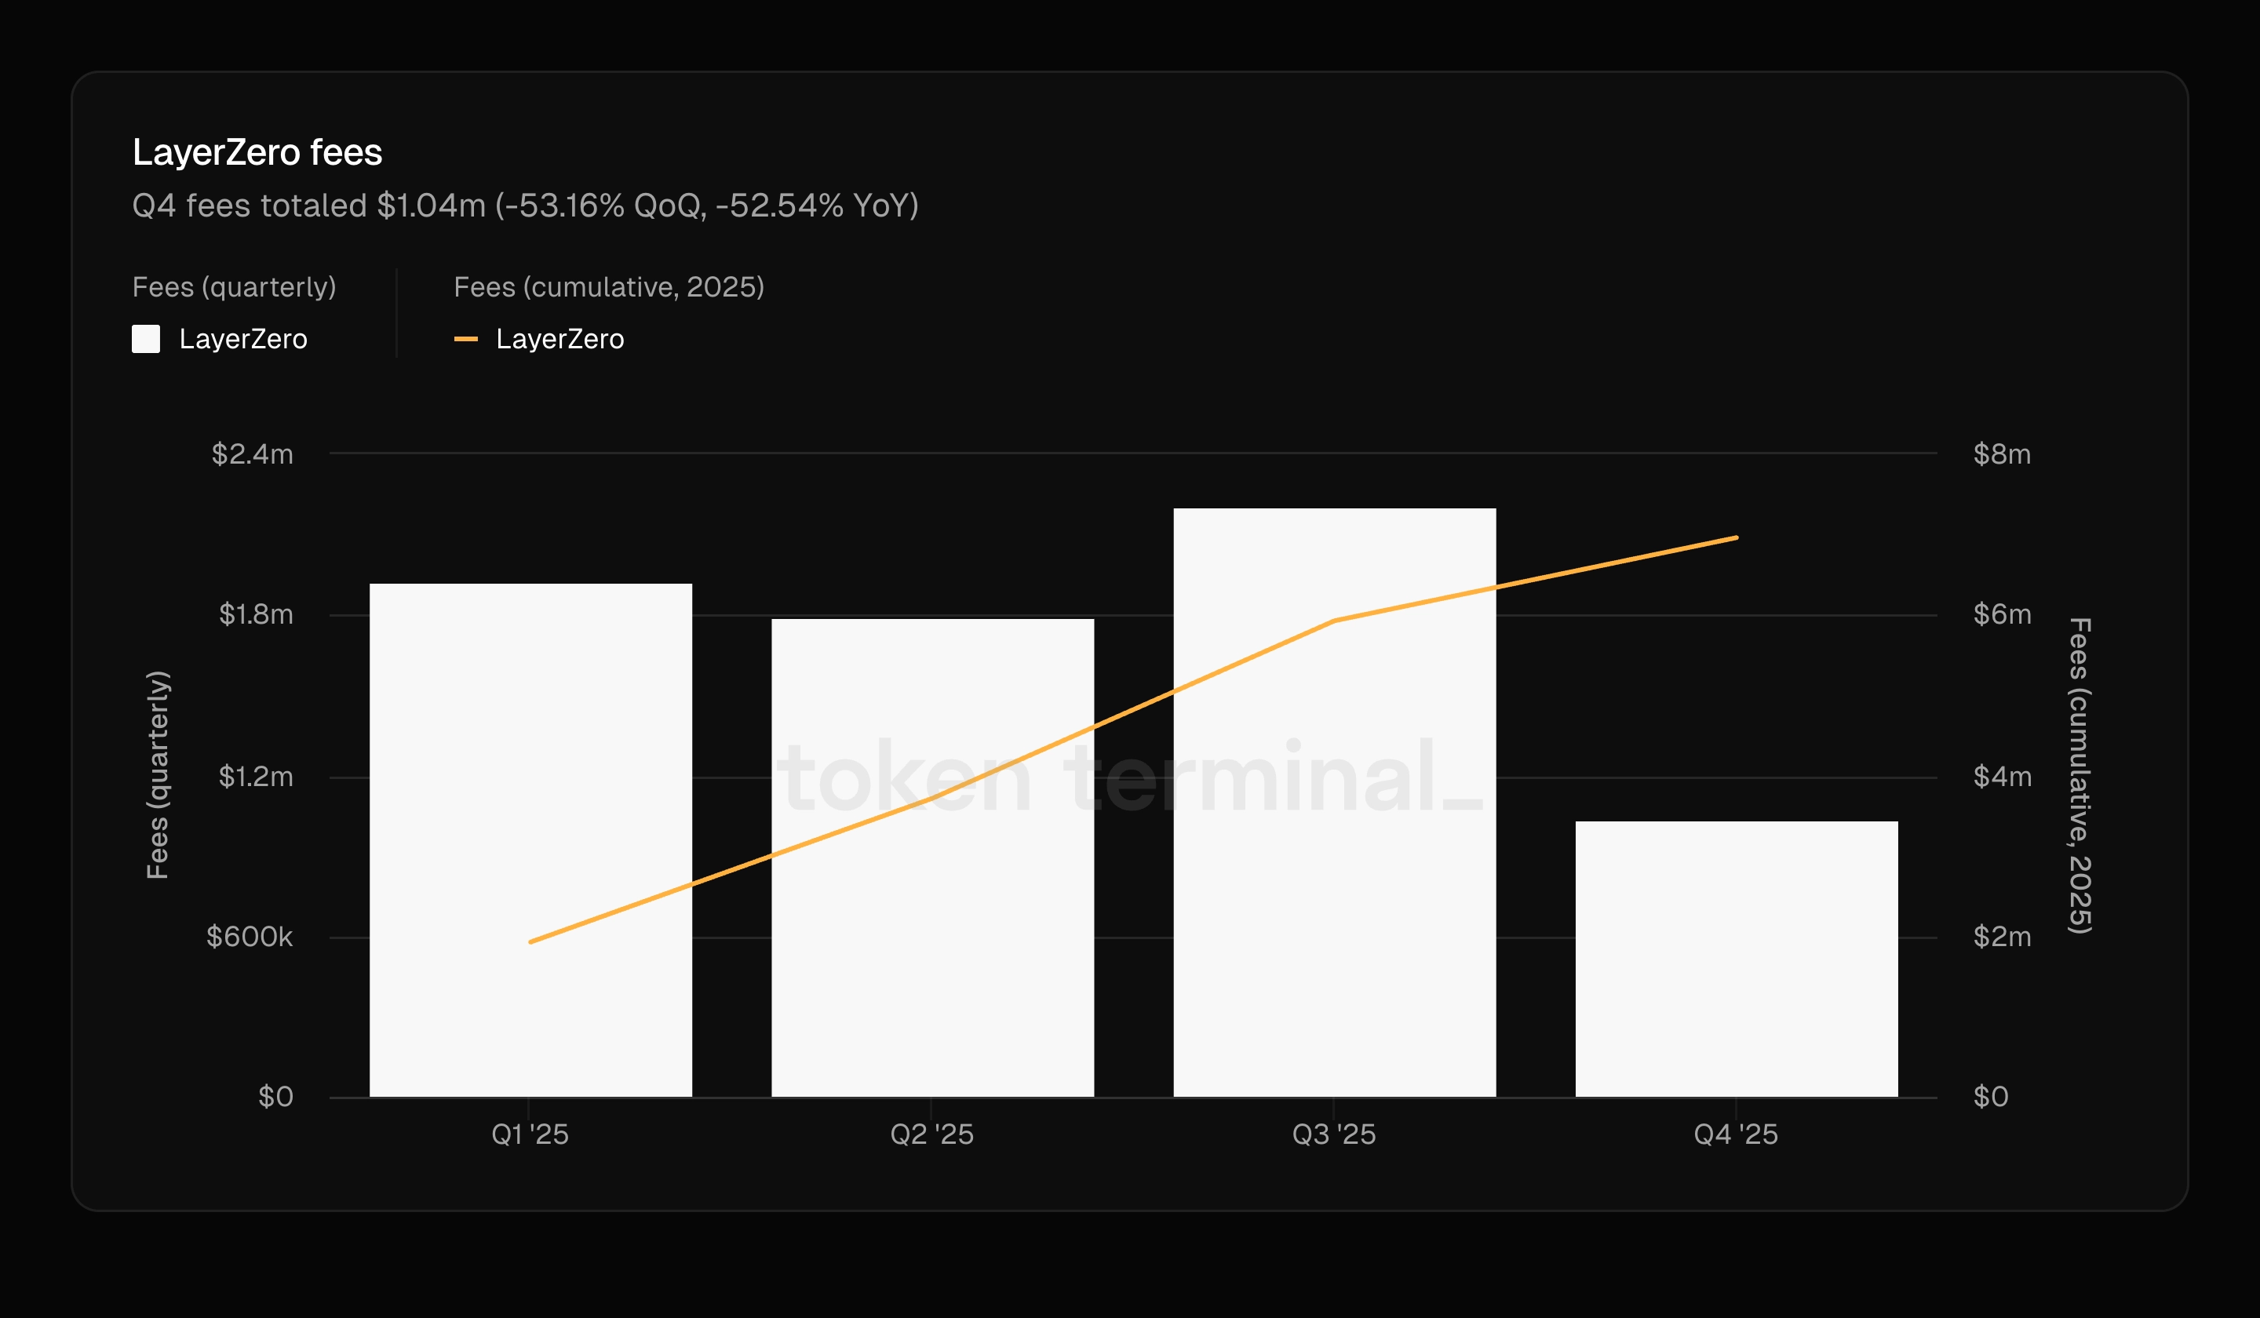This screenshot has width=2260, height=1318.
Task: Toggle LayerZero label next to the orange line
Action: click(x=560, y=339)
